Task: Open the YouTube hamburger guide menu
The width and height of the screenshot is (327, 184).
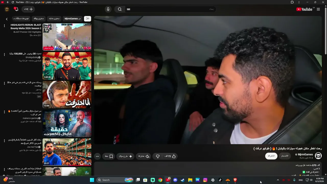Action: click(x=318, y=9)
